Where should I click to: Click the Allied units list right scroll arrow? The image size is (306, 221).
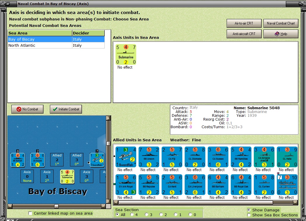click(295, 202)
